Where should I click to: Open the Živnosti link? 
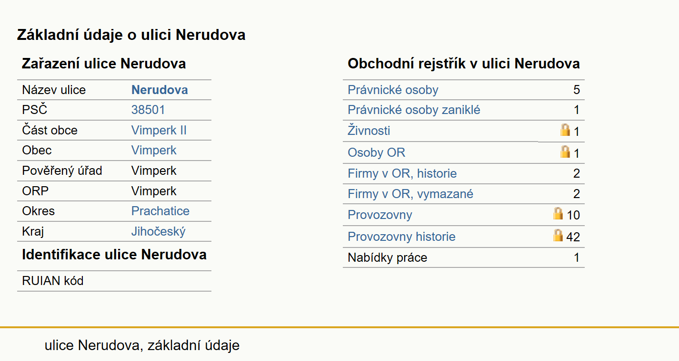click(369, 131)
